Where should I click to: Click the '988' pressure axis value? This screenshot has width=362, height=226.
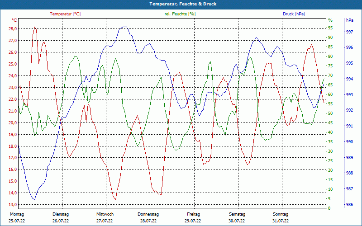tap(350, 173)
